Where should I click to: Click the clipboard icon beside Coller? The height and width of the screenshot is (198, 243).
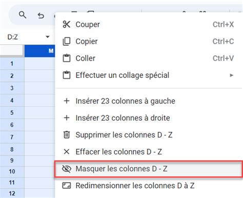point(67,58)
